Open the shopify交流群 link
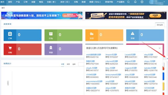The image size is (168, 95). (x=92, y=68)
